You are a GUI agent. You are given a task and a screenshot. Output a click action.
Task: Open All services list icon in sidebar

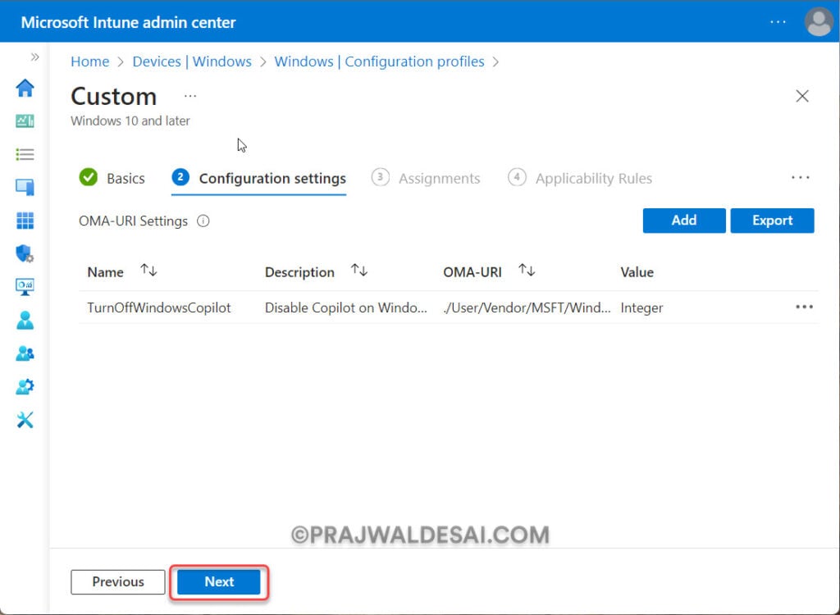coord(25,155)
